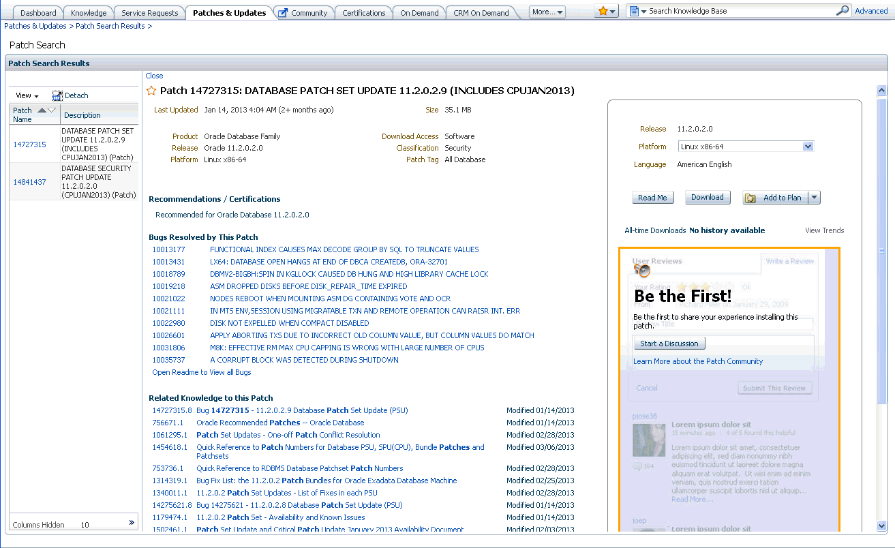Click the Start a Discussion button

click(669, 344)
